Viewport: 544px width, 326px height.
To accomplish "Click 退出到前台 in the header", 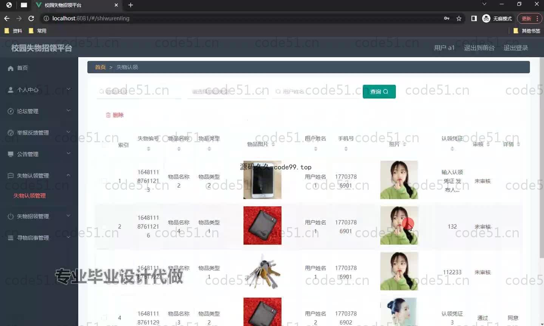I will coord(479,48).
